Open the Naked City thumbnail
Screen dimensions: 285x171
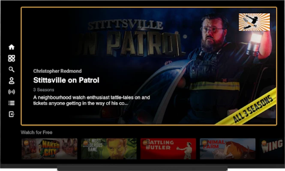point(49,149)
